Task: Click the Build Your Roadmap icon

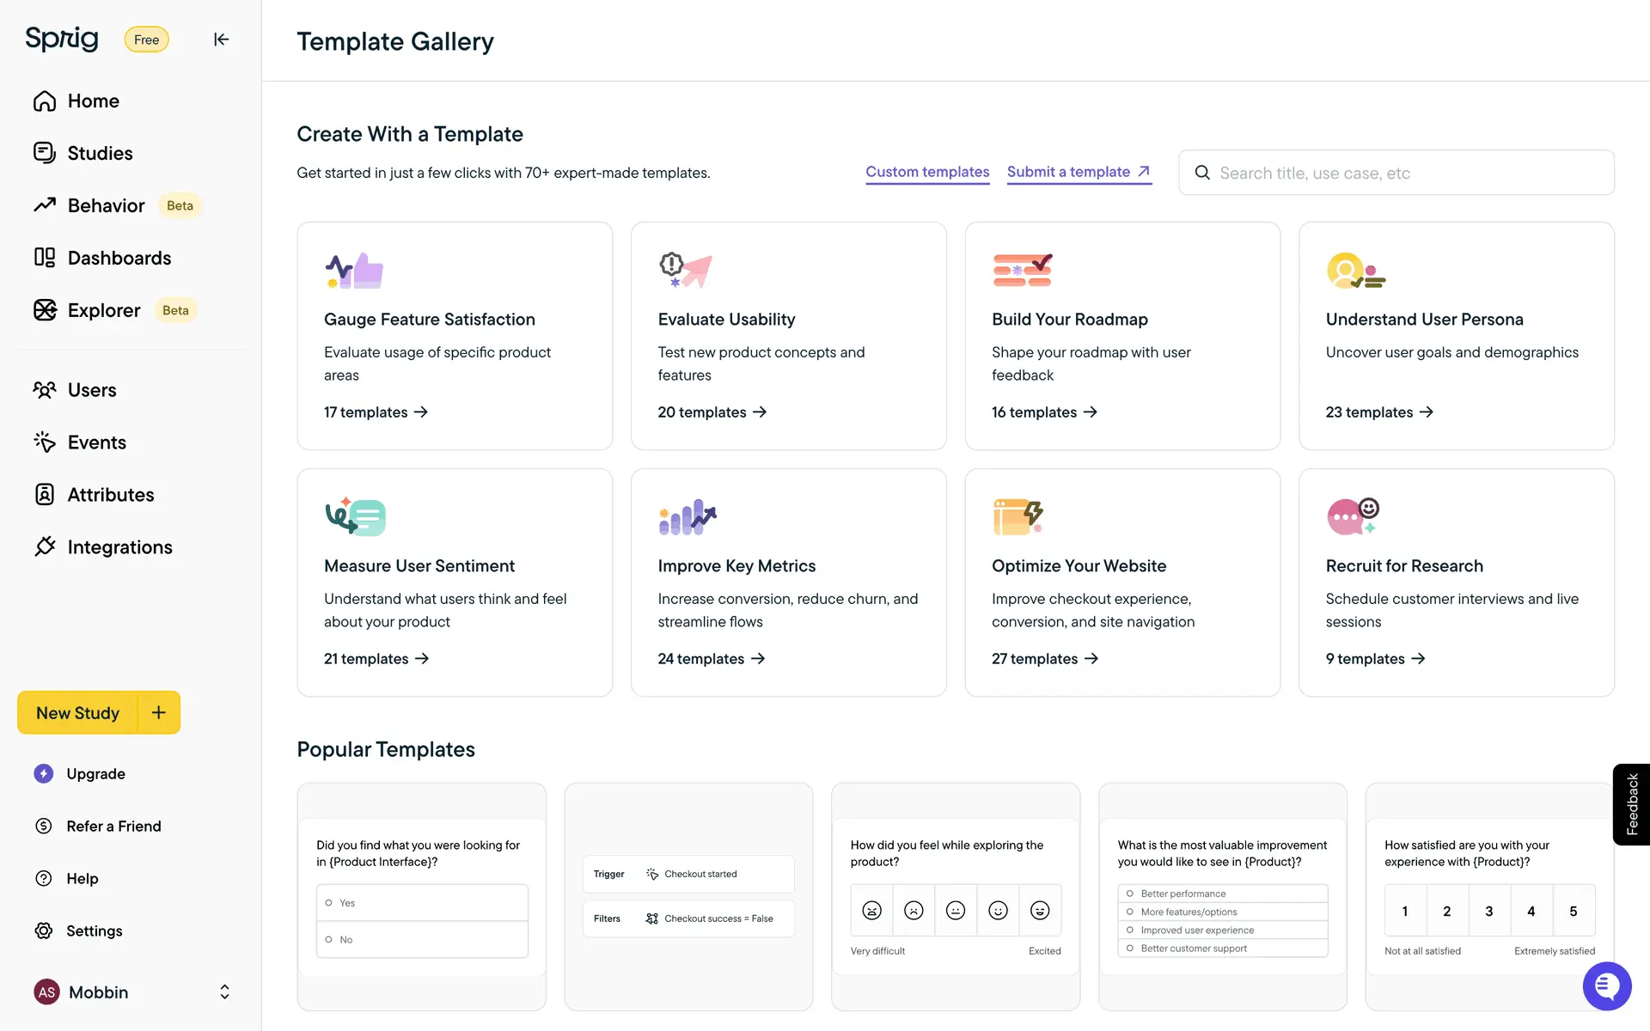Action: point(1022,271)
